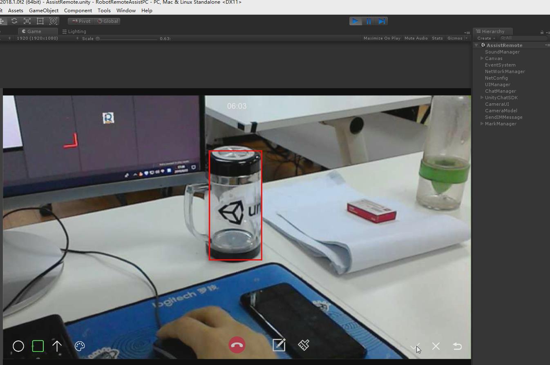Image resolution: width=550 pixels, height=365 pixels.
Task: Open the Game view panel options menu
Action: pyautogui.click(x=467, y=32)
